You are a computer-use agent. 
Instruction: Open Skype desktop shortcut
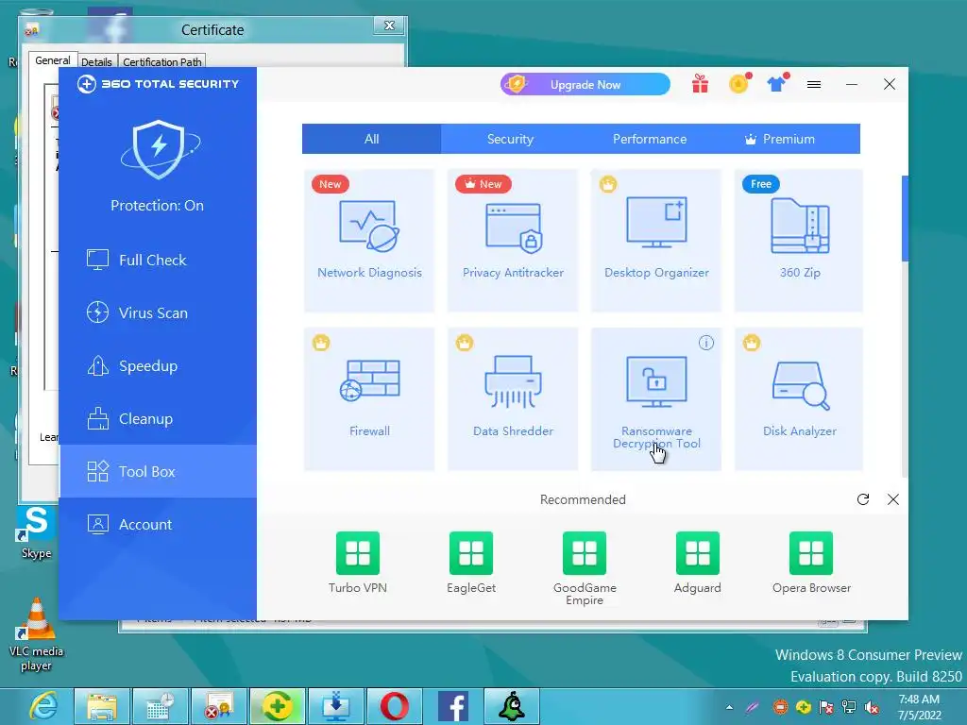pos(37,532)
